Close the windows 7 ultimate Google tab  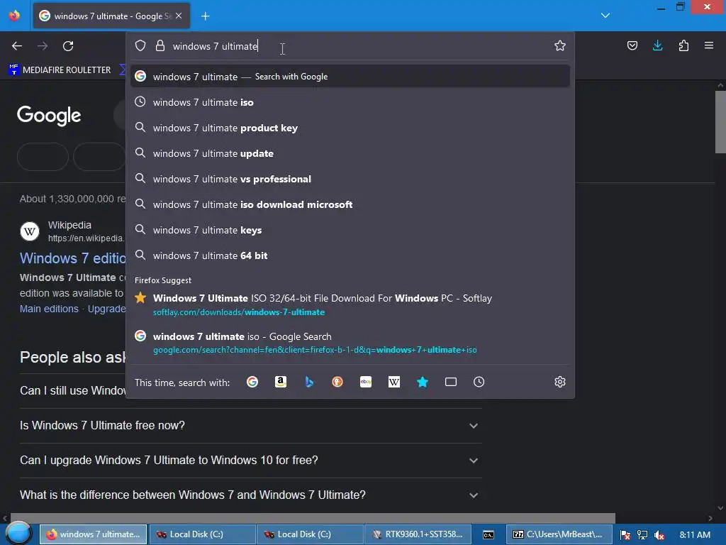point(179,16)
